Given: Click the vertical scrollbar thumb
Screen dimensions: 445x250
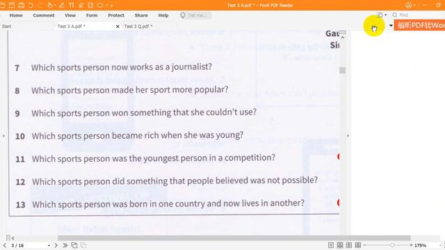Looking at the screenshot, I should [x=343, y=70].
